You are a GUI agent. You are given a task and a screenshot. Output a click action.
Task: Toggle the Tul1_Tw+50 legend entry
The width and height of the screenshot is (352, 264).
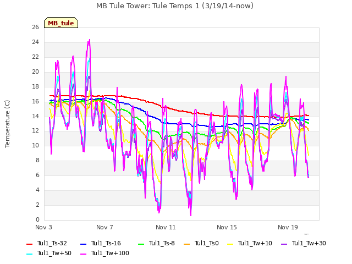(49, 253)
